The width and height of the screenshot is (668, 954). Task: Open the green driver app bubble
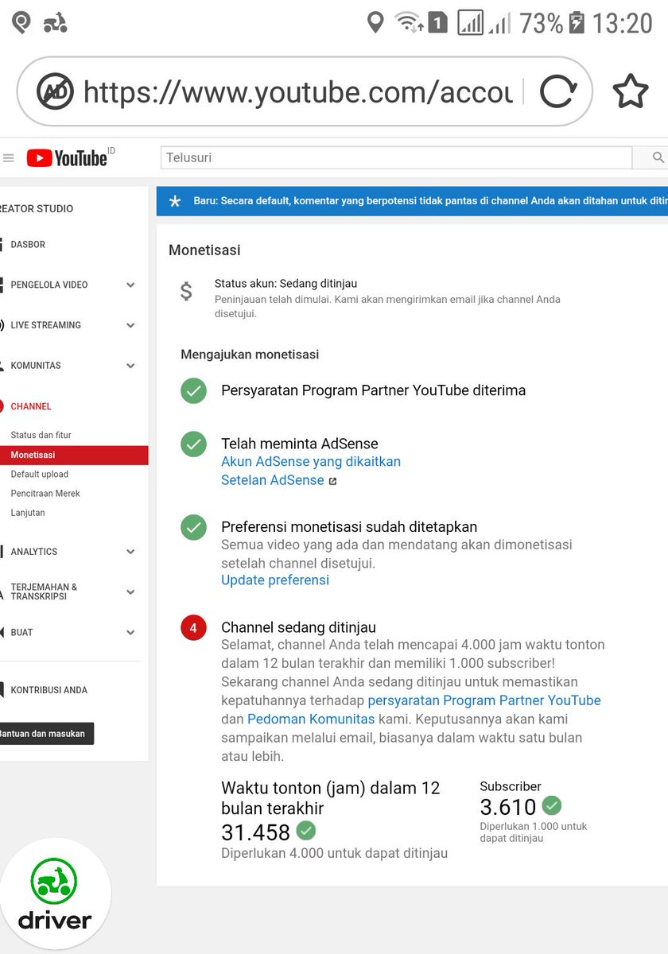coord(55,894)
